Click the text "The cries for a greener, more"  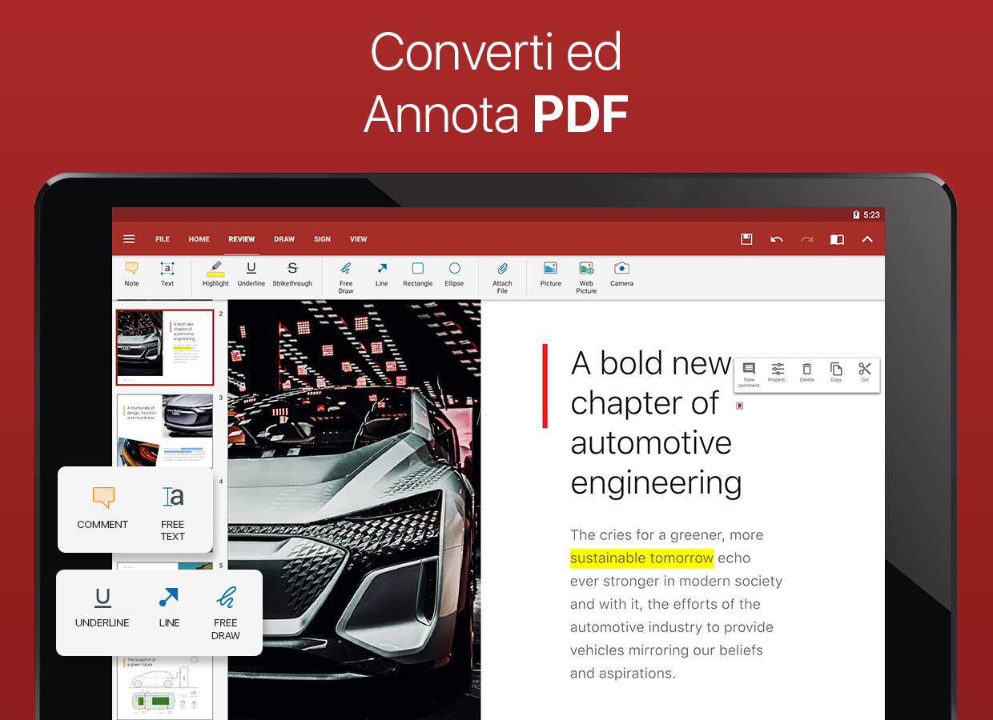coord(666,534)
